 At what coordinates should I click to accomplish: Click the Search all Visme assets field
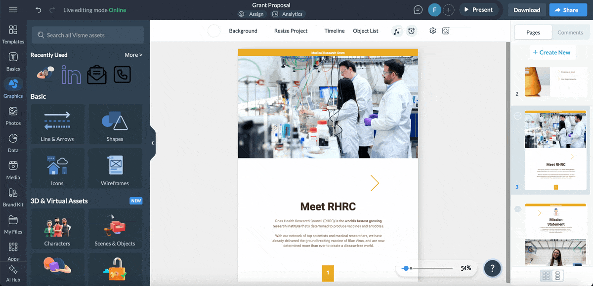click(x=87, y=35)
